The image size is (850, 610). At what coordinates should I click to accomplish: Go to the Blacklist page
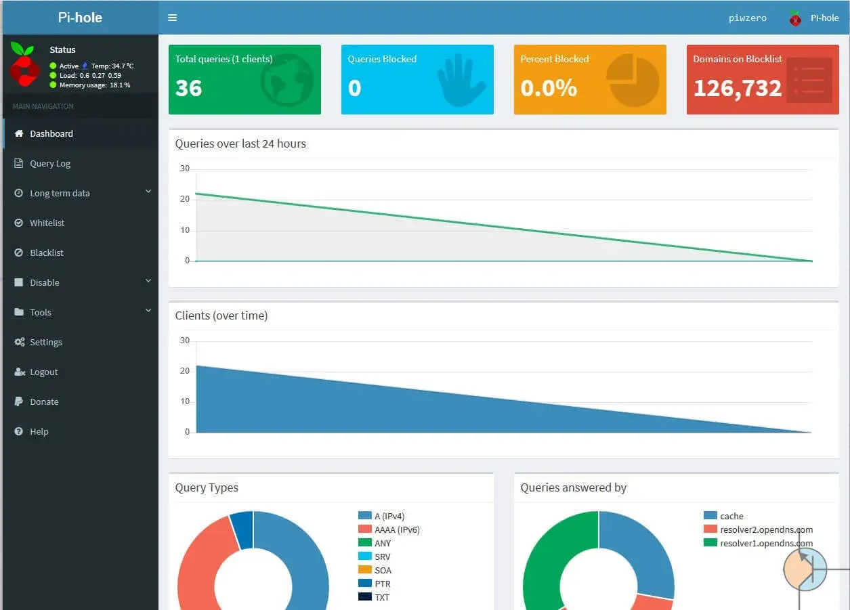click(81, 253)
